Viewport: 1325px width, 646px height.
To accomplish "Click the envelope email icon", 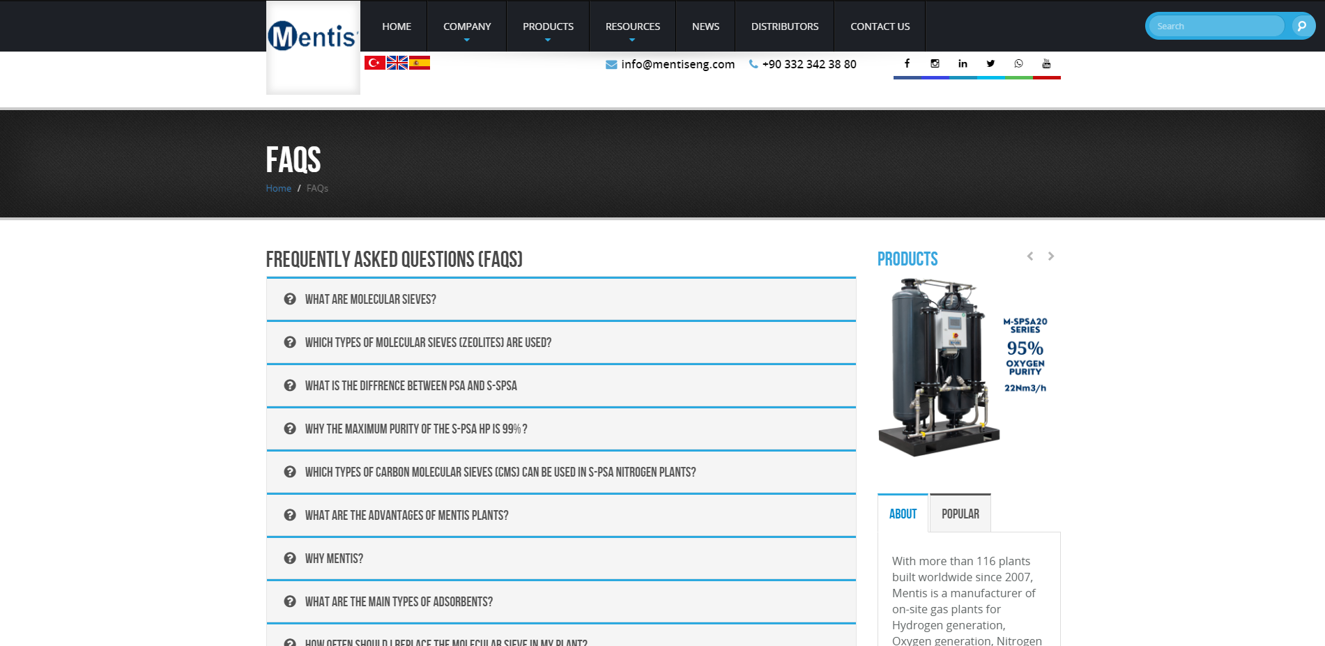I will point(611,64).
